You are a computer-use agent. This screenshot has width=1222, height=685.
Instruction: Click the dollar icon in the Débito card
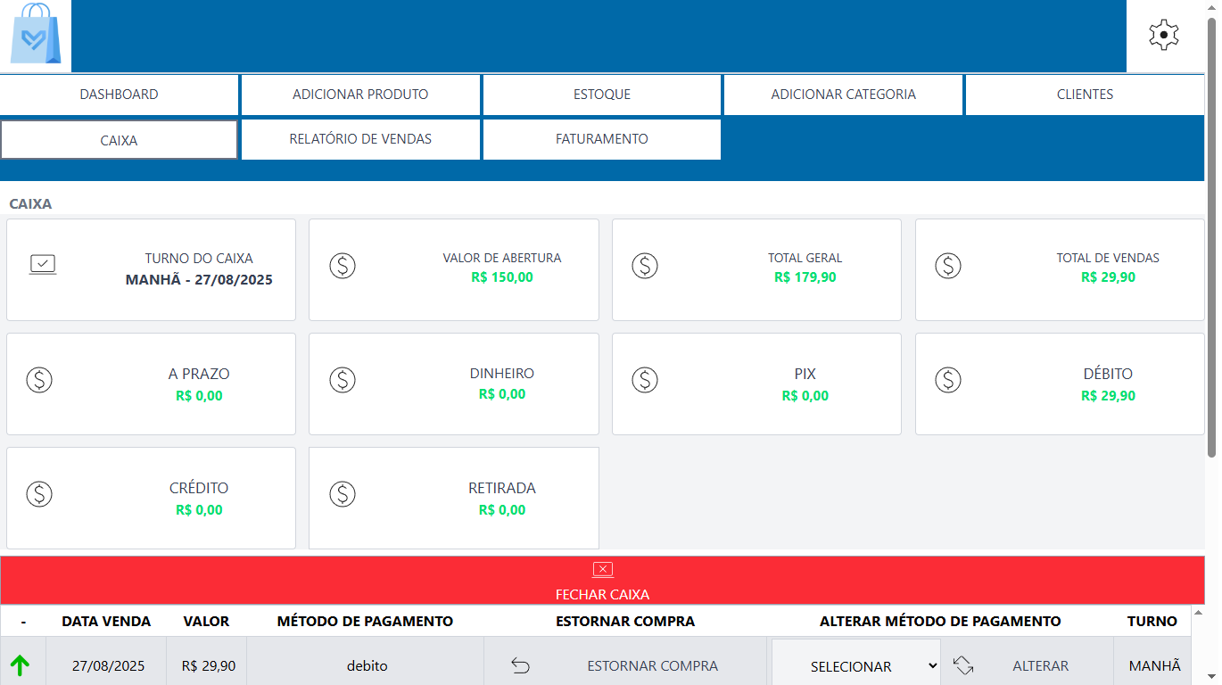(x=948, y=380)
